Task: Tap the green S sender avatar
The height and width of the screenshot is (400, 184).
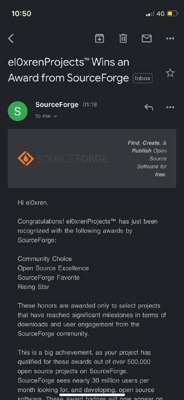Action: click(x=17, y=111)
